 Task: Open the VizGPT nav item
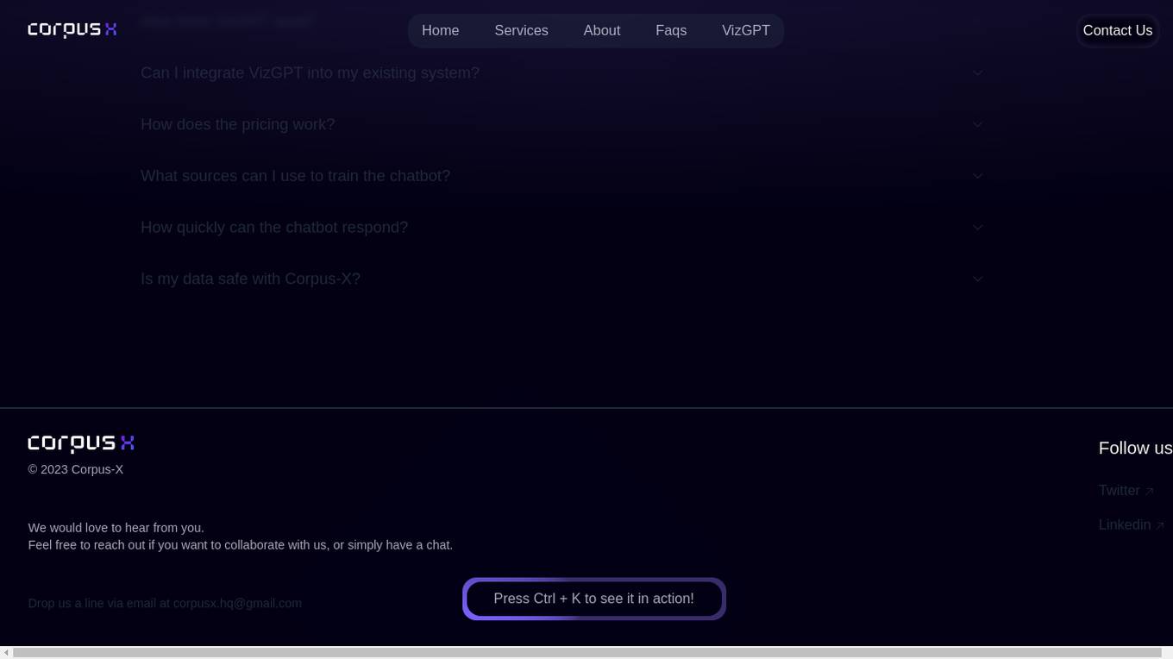(x=745, y=30)
